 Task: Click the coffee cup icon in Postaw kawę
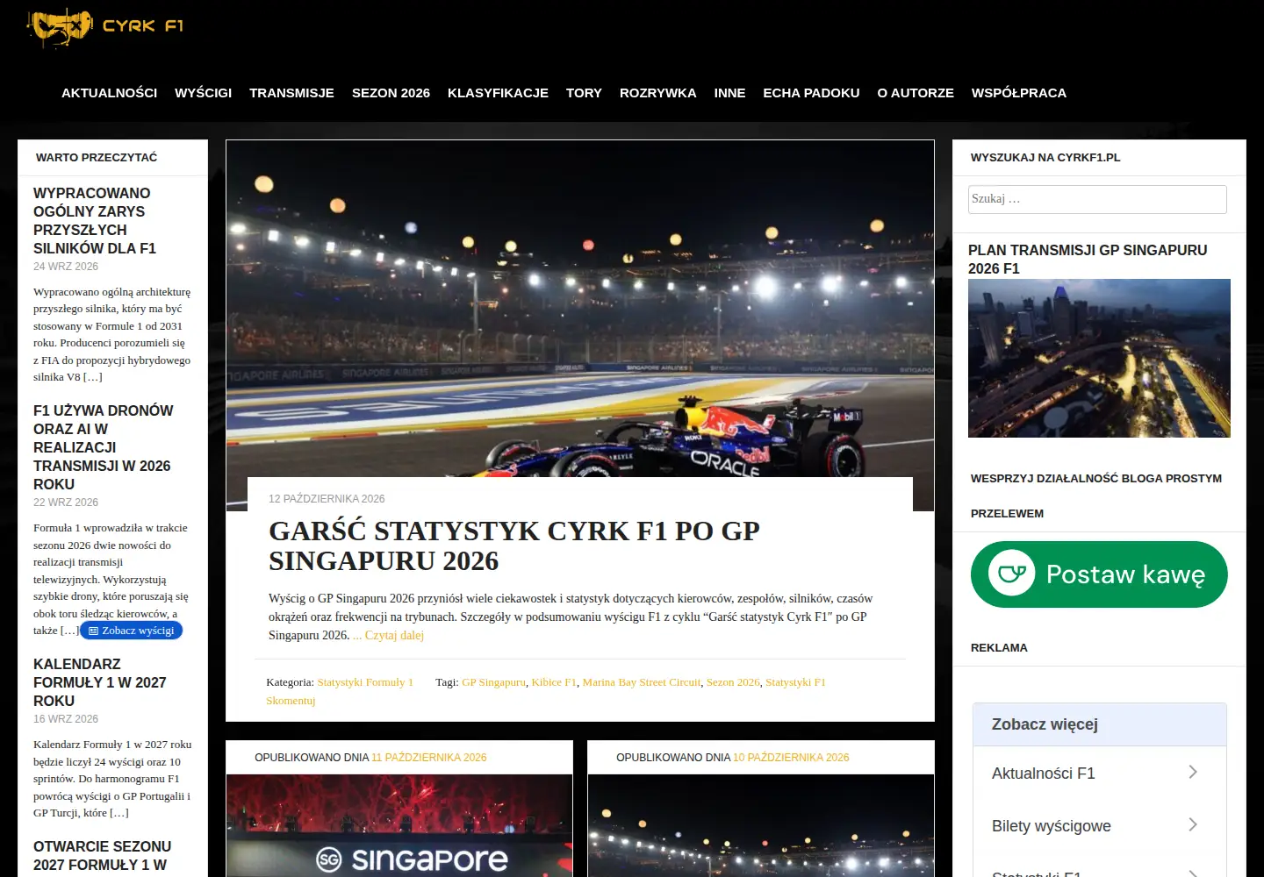[x=1011, y=574]
